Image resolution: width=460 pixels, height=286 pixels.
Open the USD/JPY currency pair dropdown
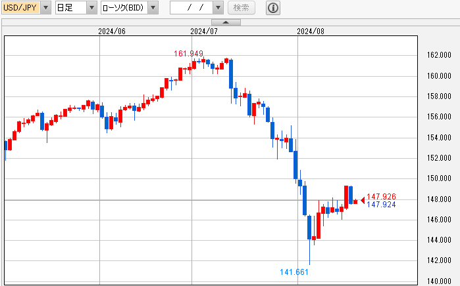click(45, 8)
